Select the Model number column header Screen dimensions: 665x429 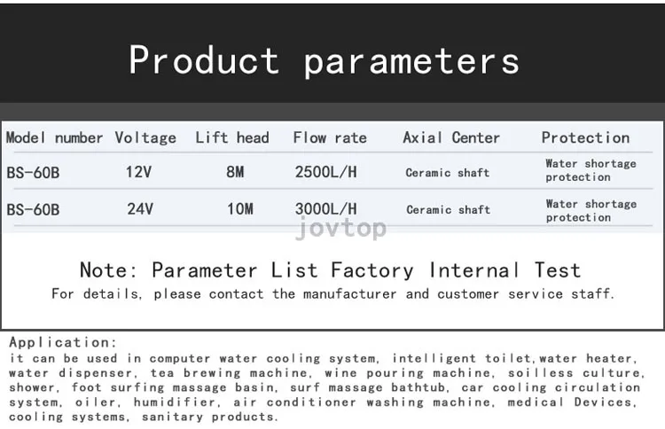(x=54, y=137)
